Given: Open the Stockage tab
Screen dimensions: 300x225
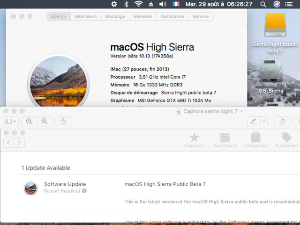Looking at the screenshot, I should [115, 16].
